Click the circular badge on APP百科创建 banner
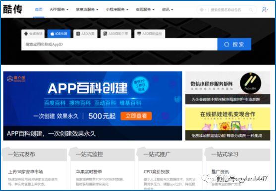 [x=140, y=85]
